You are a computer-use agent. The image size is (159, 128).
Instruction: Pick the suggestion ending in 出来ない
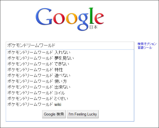tap(39, 87)
